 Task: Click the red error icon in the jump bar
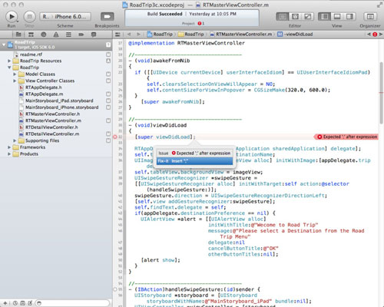click(375, 35)
